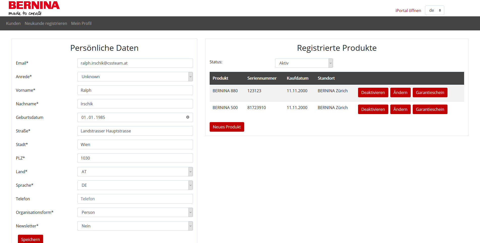
Task: Open the language selector showing de
Action: click(x=434, y=10)
